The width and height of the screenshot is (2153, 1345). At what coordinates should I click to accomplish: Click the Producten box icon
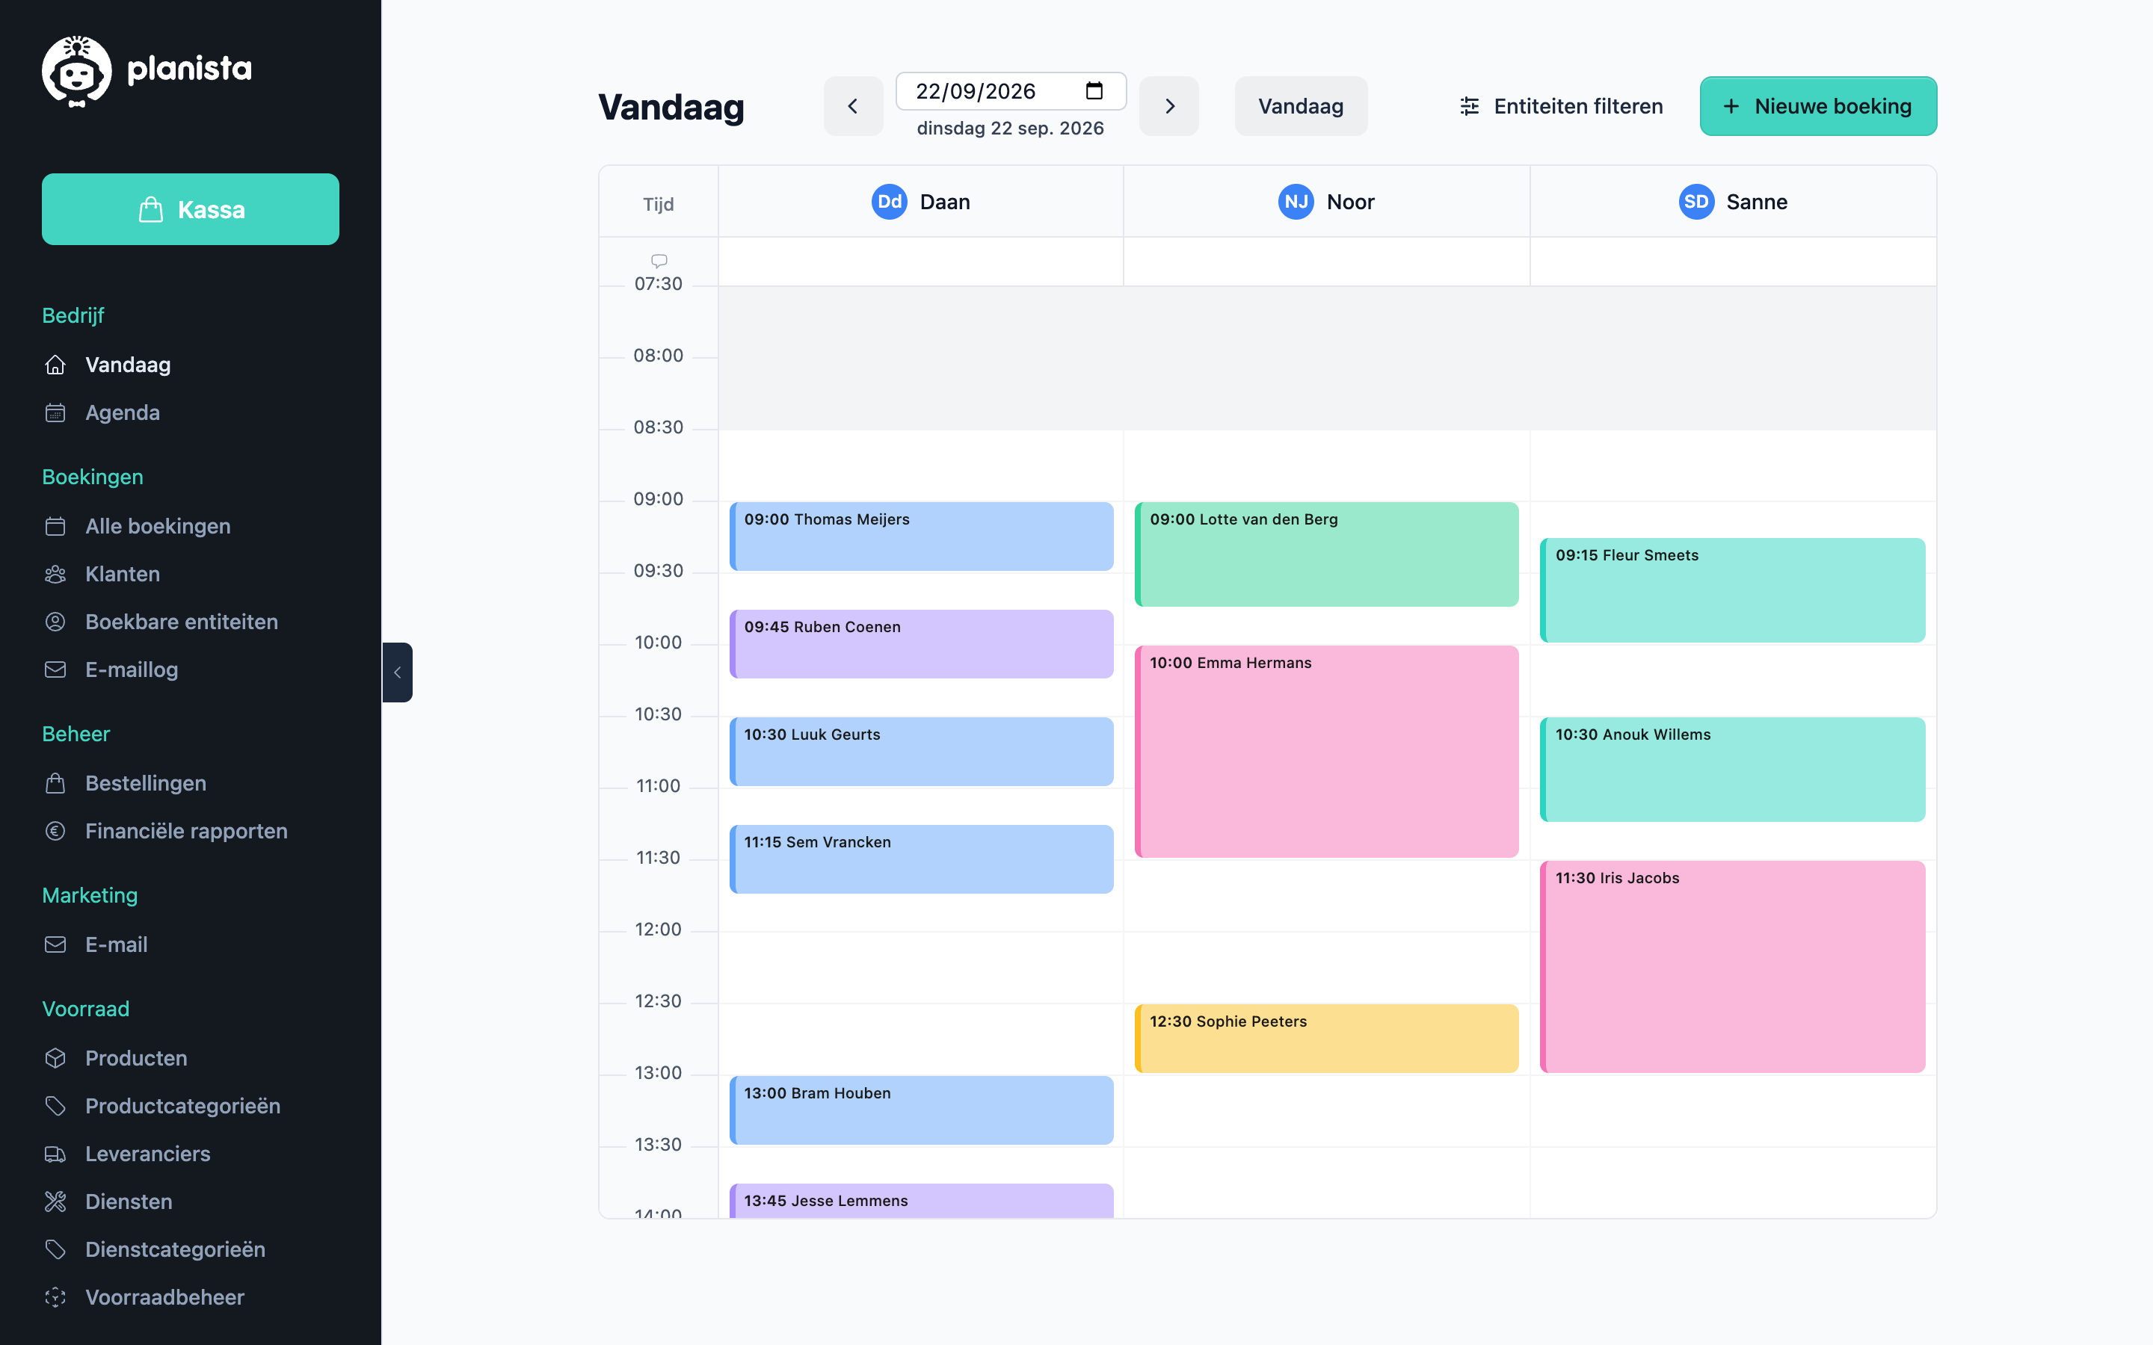tap(55, 1057)
